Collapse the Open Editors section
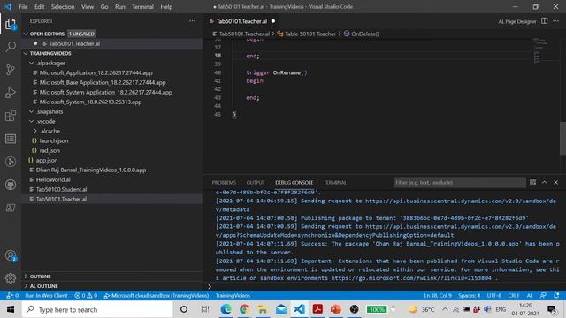The width and height of the screenshot is (566, 318). tap(26, 34)
